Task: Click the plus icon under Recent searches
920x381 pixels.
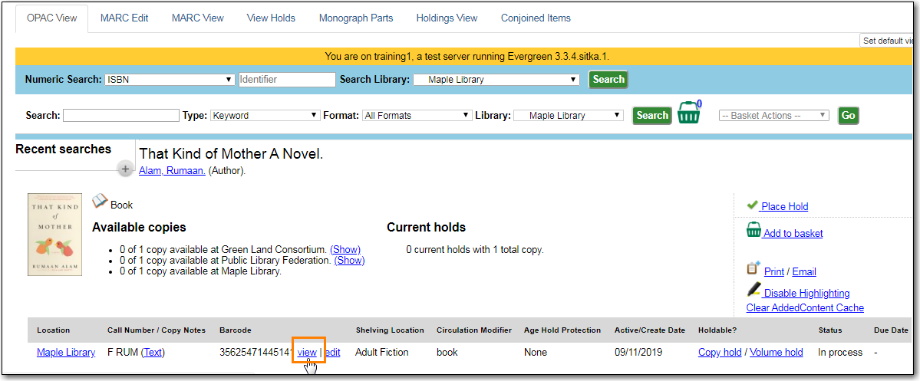Action: (x=126, y=169)
